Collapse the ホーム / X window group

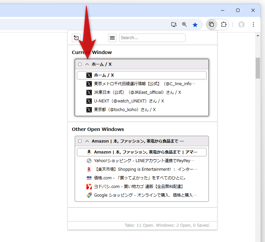pos(87,64)
